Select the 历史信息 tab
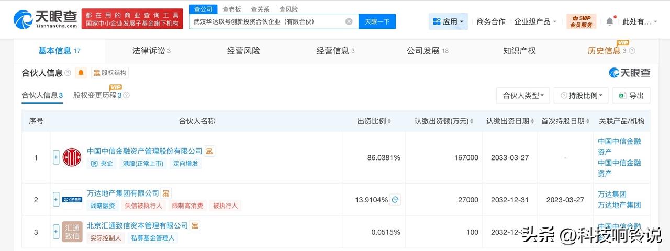Viewport: 670px width, 251px height. (x=607, y=51)
